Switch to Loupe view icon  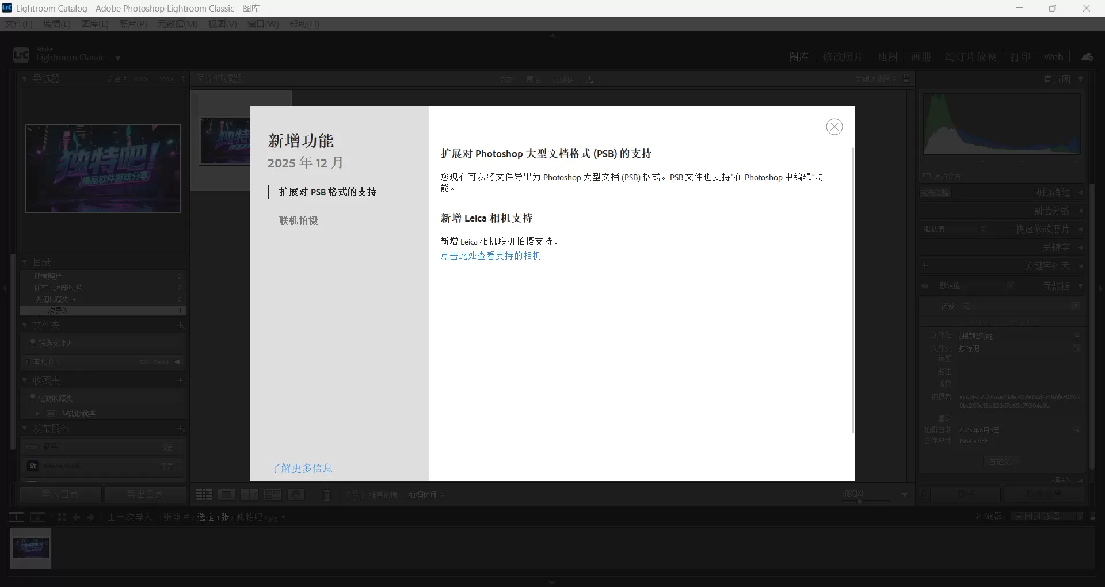pyautogui.click(x=227, y=494)
